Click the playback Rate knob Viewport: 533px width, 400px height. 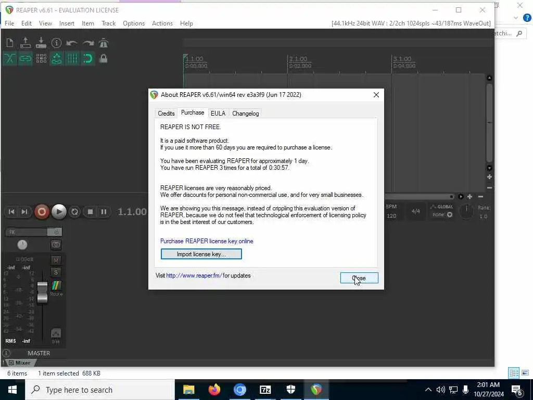466,211
